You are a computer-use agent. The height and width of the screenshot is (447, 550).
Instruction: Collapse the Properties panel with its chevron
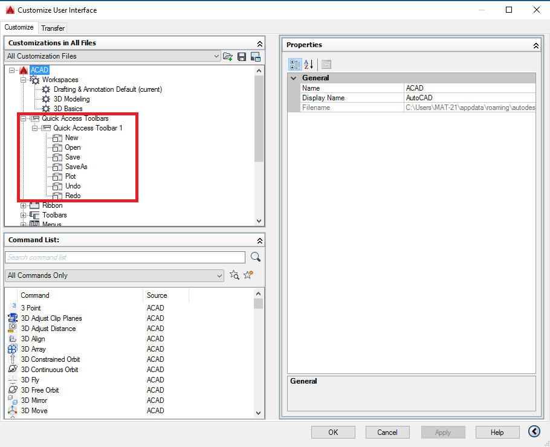click(535, 45)
